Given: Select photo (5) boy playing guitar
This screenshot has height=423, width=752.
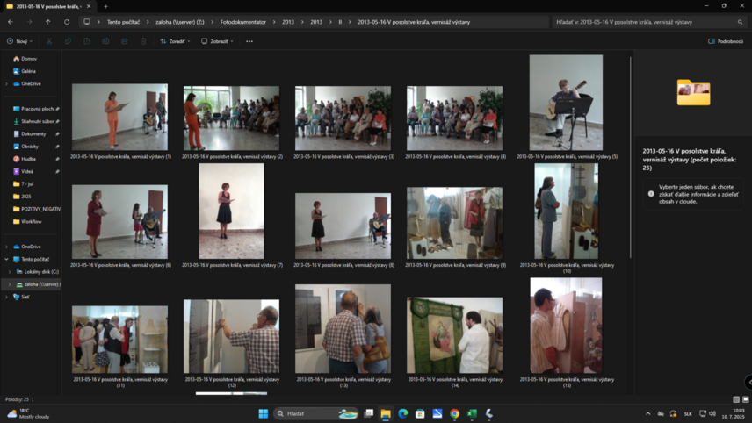Looking at the screenshot, I should click(567, 103).
